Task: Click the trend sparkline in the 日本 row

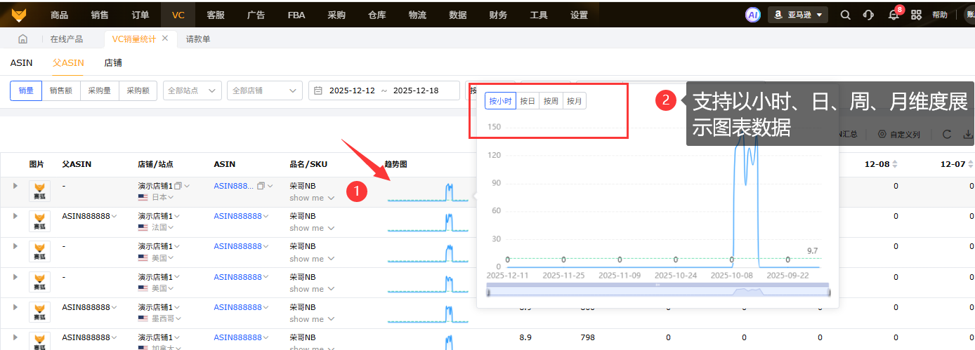Action: click(428, 191)
